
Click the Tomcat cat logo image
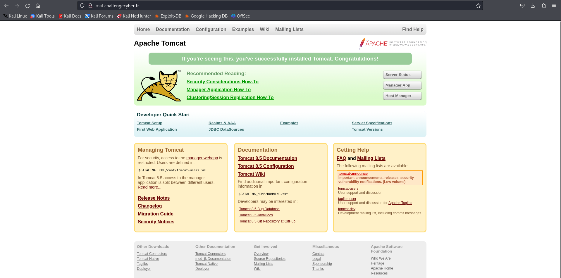pos(159,86)
